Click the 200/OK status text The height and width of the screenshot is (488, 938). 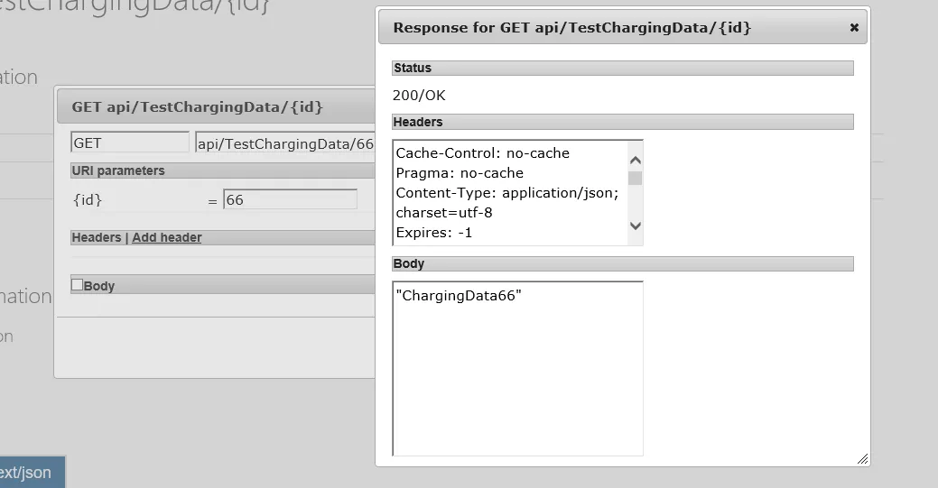tap(419, 96)
